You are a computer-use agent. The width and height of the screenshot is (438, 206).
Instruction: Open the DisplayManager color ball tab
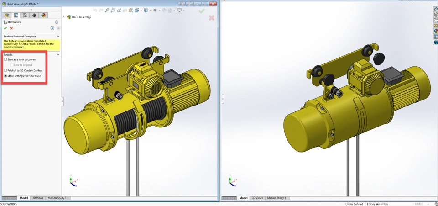(43, 15)
